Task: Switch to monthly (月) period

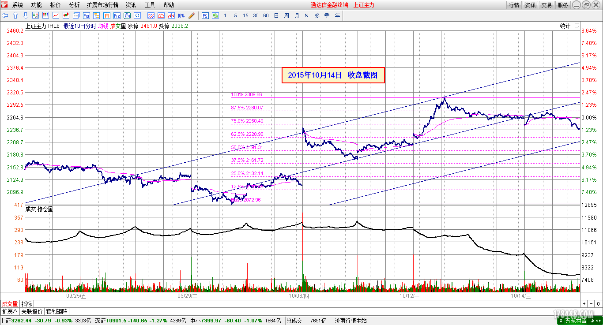Action: coord(297,15)
